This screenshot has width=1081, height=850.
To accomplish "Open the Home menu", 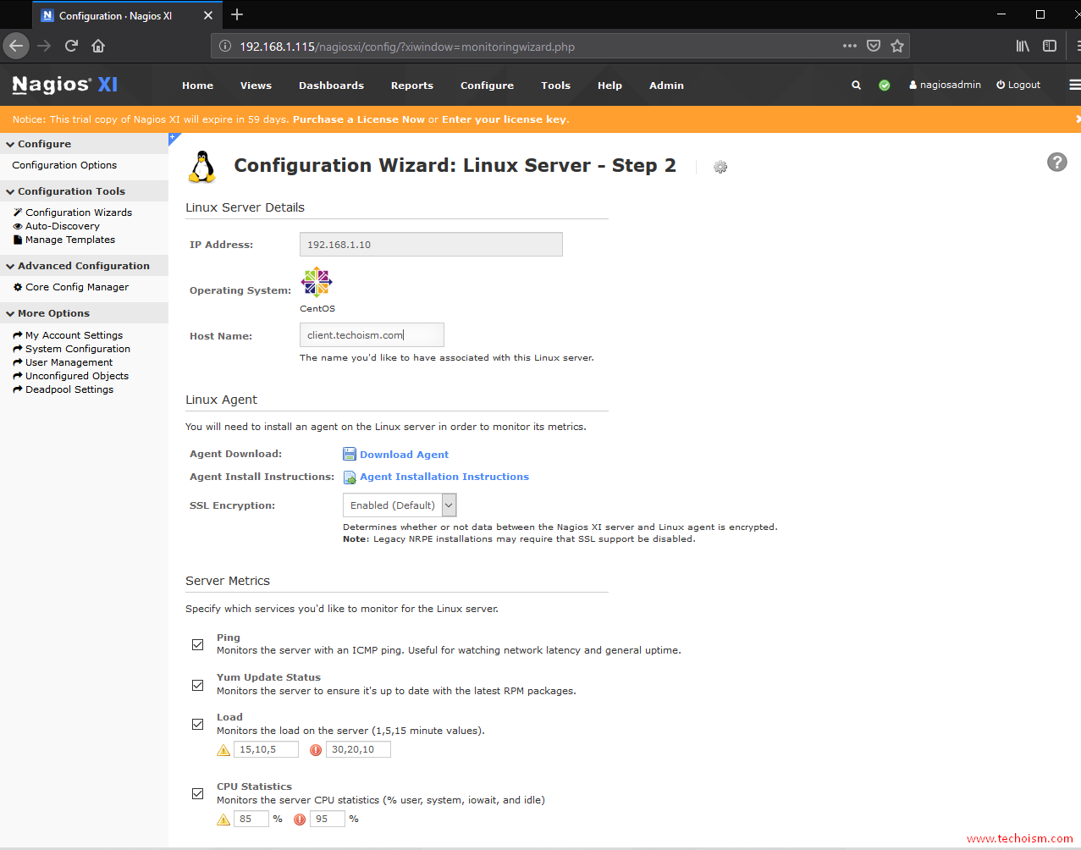I will click(x=197, y=86).
